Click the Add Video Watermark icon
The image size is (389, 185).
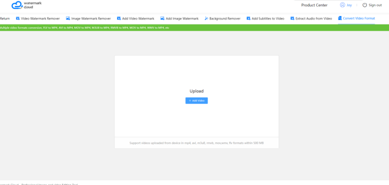pos(119,18)
